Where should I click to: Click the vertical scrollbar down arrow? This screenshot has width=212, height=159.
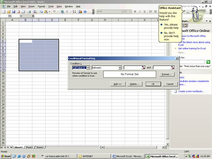coord(167,144)
